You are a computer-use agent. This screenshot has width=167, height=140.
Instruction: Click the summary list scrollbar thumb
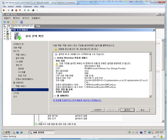click(150, 63)
